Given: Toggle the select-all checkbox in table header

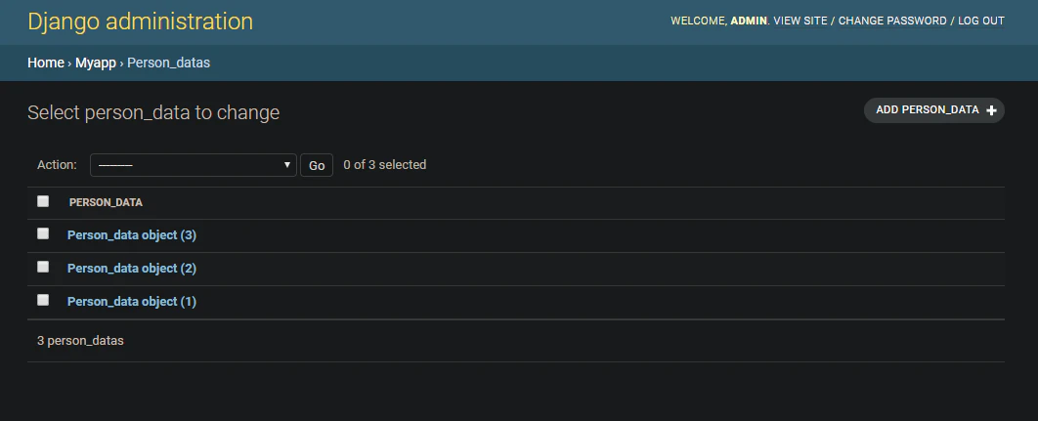Looking at the screenshot, I should (43, 201).
